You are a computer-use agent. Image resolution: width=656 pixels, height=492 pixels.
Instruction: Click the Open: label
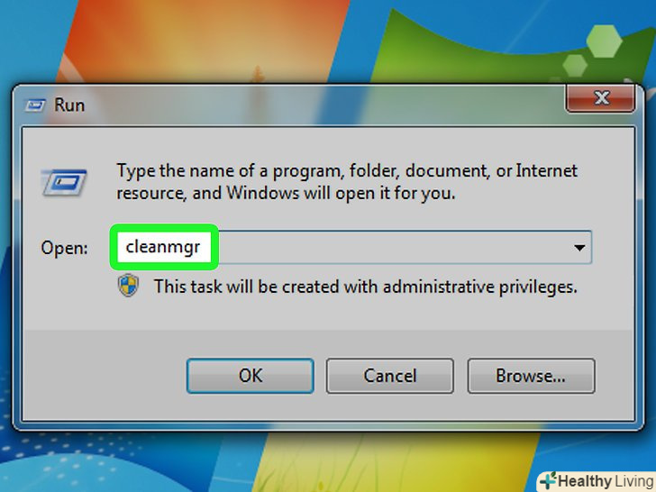pyautogui.click(x=65, y=248)
